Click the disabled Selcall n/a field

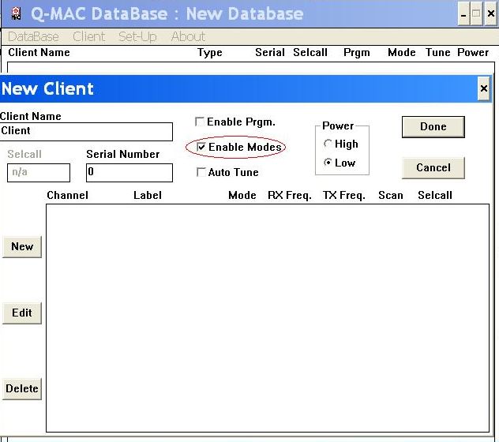pyautogui.click(x=39, y=173)
